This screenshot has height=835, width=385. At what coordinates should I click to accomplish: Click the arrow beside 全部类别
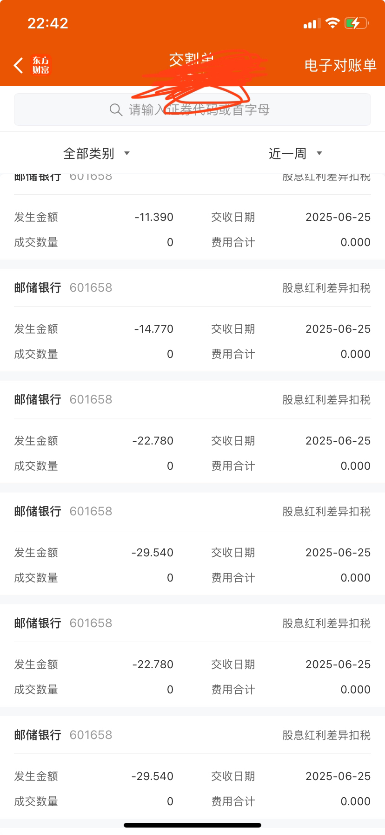[126, 153]
